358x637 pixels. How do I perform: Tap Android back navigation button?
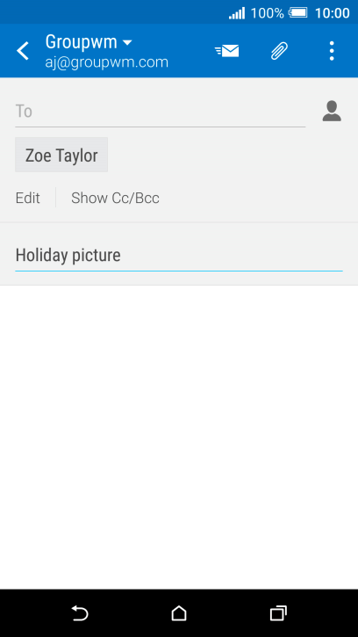click(80, 613)
